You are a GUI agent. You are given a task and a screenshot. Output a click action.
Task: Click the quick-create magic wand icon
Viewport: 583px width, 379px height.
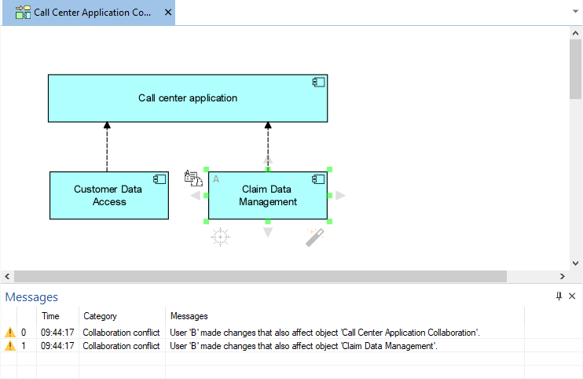tap(315, 237)
